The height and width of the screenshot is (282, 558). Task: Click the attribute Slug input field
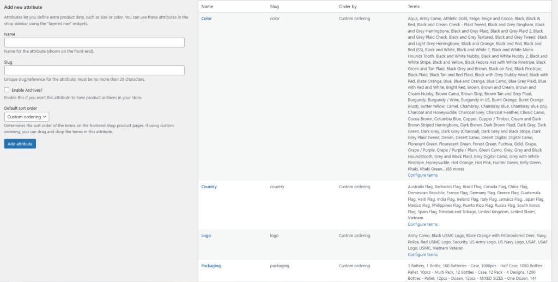[94, 70]
